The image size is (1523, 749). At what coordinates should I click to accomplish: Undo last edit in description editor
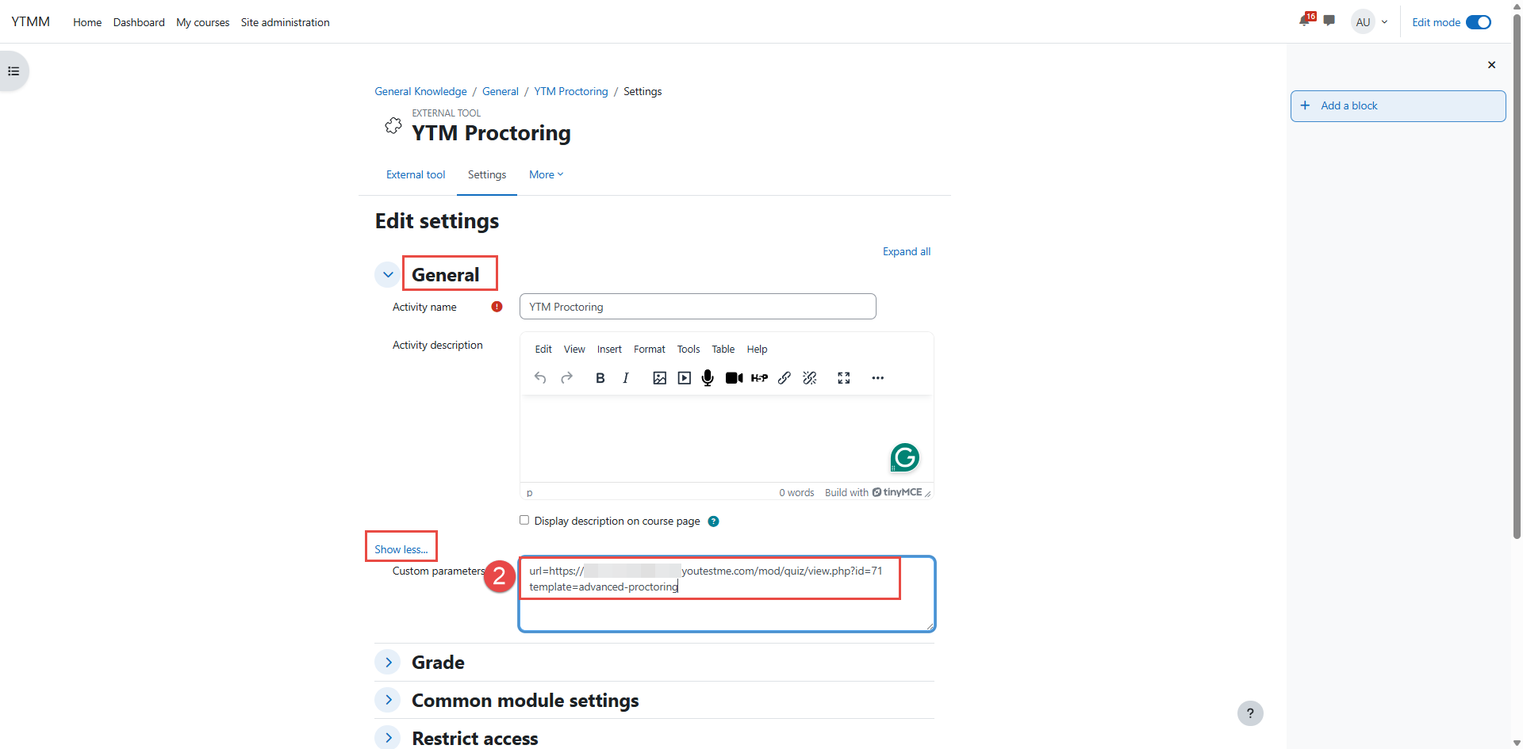tap(540, 378)
